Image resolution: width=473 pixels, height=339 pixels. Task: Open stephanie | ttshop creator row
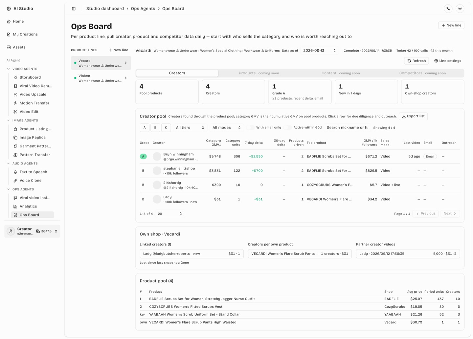(x=300, y=171)
